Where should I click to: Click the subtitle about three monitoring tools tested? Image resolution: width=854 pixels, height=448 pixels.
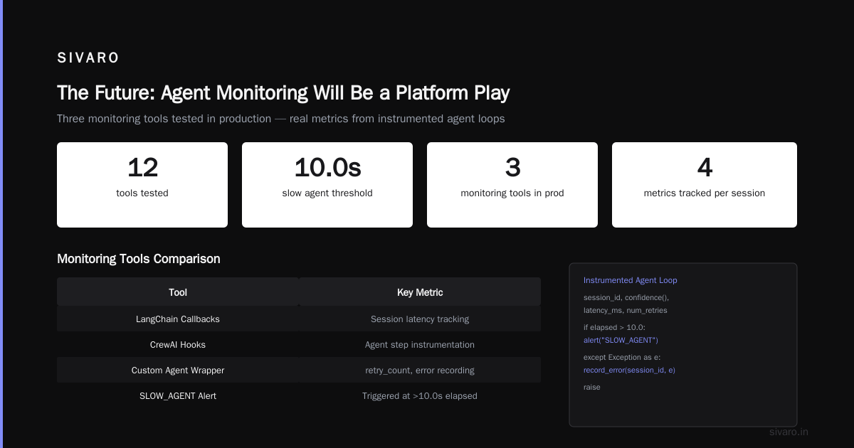(x=281, y=119)
